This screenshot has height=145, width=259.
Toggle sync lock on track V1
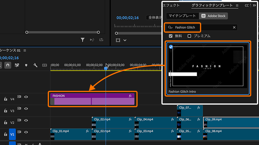(19, 132)
